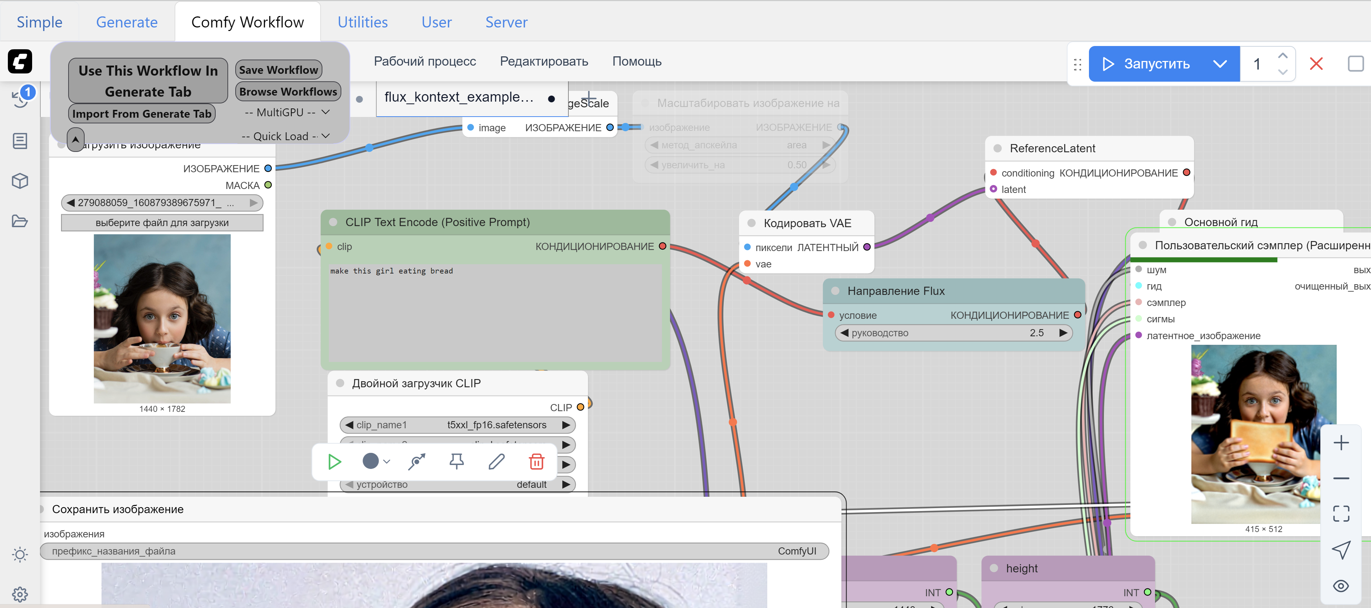
Task: Toggle collapse dot on ReferenceLatent node
Action: click(x=998, y=148)
